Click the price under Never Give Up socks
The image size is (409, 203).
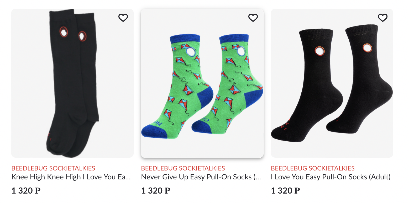[x=156, y=191]
